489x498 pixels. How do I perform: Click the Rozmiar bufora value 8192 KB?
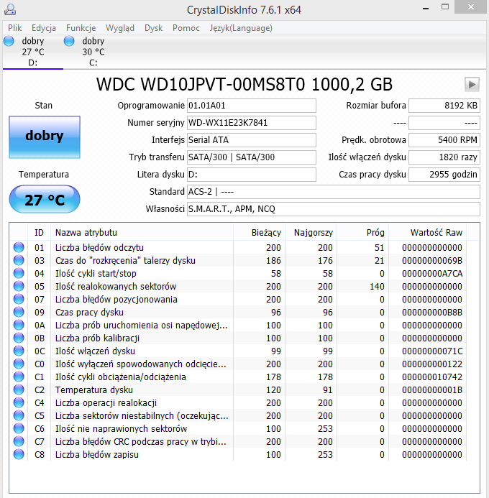[x=444, y=106]
